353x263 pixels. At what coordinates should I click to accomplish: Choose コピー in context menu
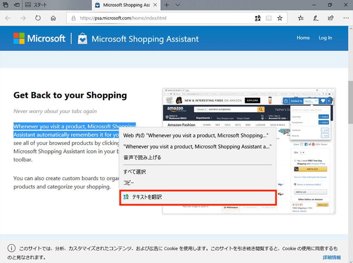tap(198, 183)
